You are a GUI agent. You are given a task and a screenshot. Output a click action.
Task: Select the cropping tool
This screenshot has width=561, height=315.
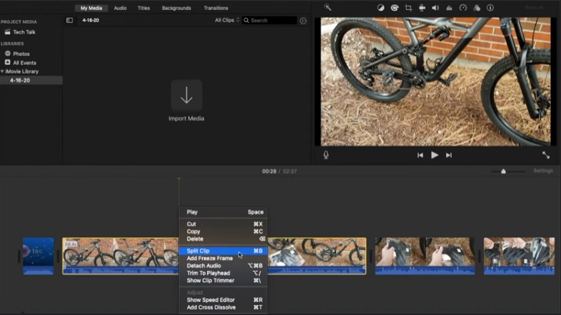coord(408,8)
